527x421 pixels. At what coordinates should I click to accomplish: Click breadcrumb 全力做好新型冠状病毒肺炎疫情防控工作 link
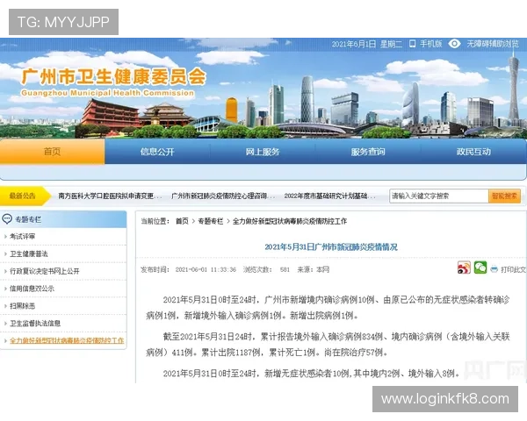pyautogui.click(x=290, y=221)
